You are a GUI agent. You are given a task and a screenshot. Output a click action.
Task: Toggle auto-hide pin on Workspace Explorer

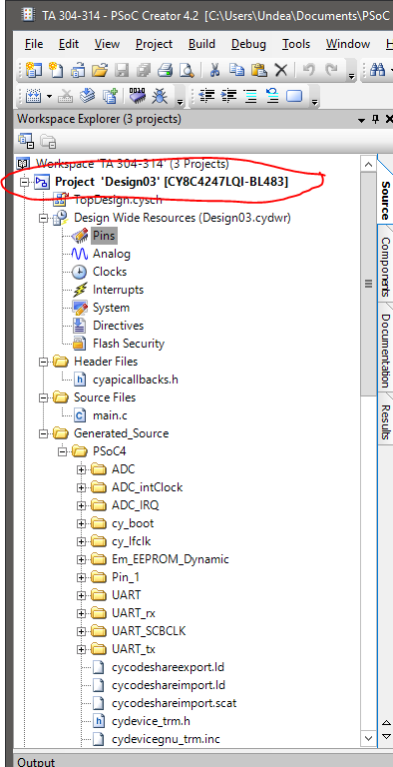pos(375,120)
